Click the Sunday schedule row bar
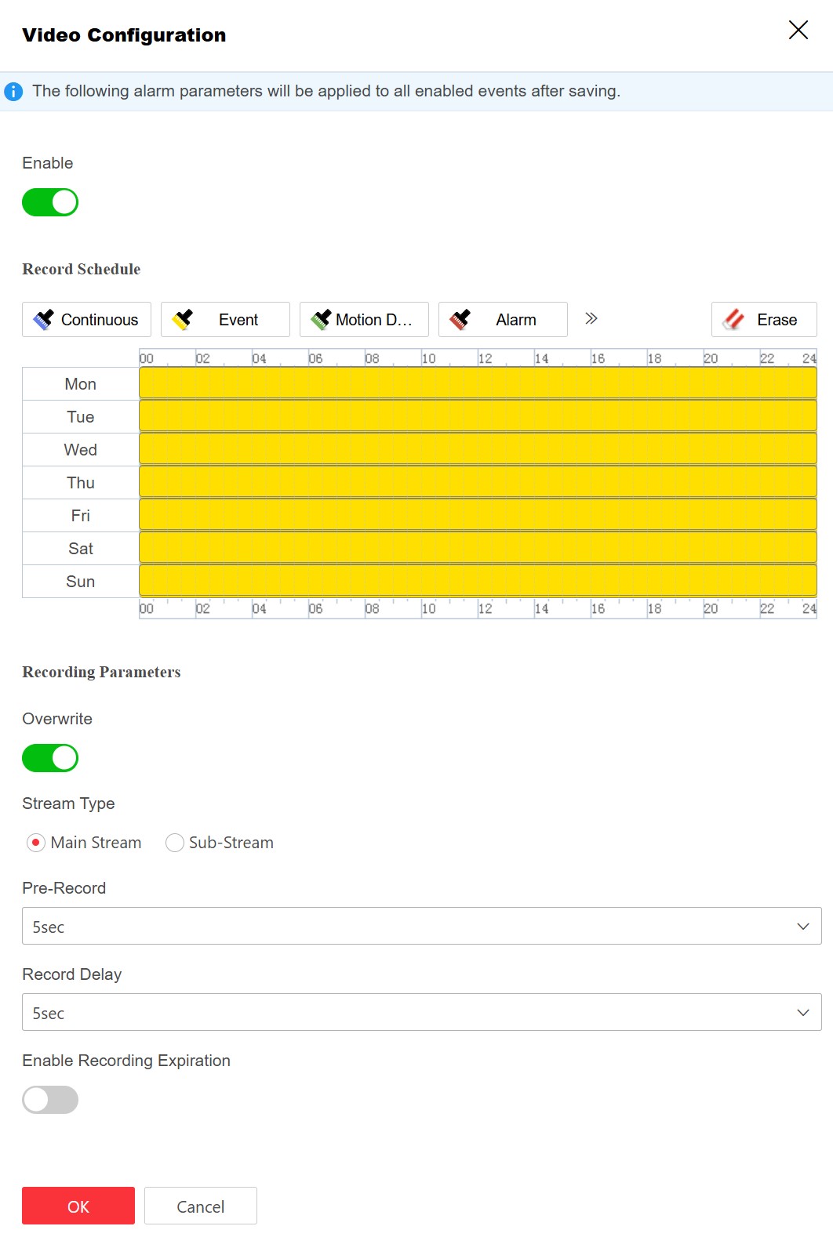The height and width of the screenshot is (1237, 833). click(478, 581)
